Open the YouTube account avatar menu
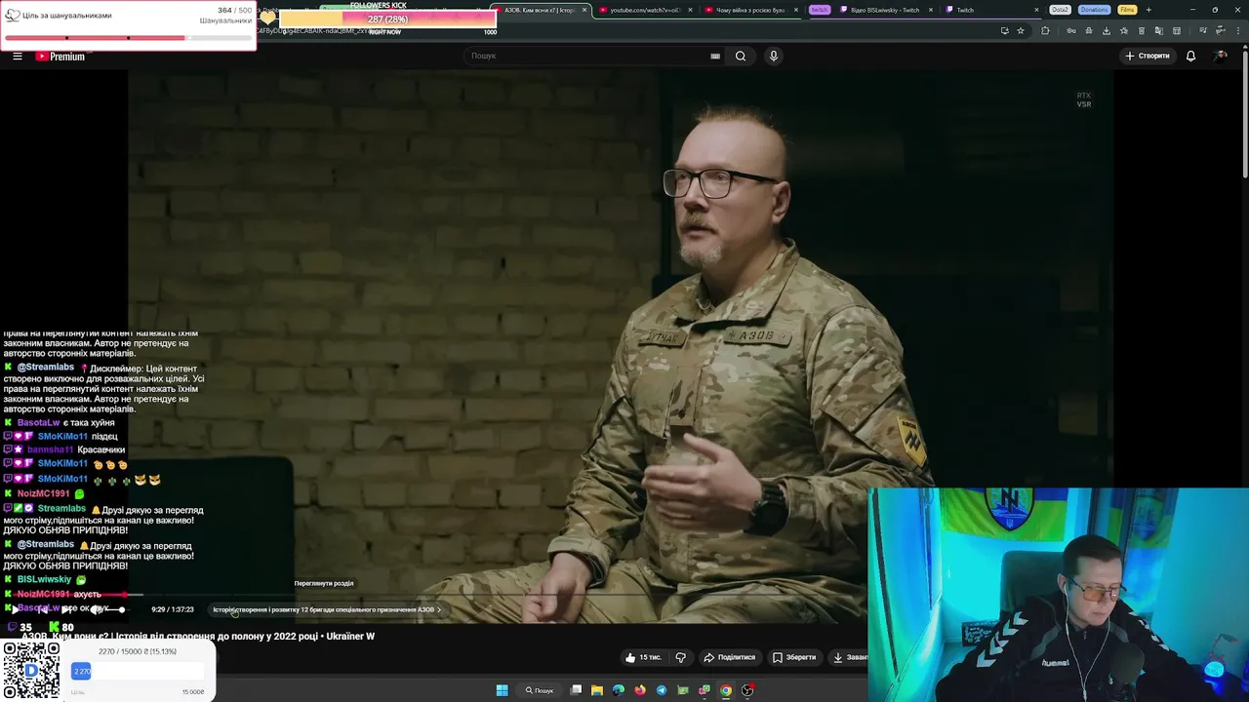Image resolution: width=1249 pixels, height=702 pixels. (1221, 56)
